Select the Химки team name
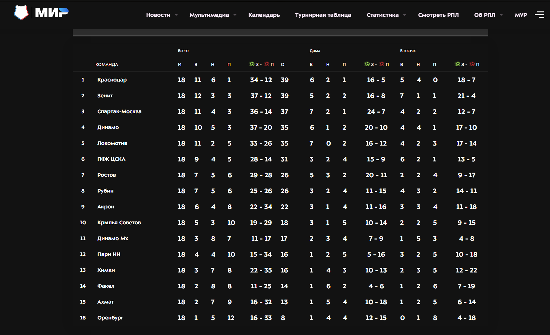The height and width of the screenshot is (335, 550). pos(106,270)
